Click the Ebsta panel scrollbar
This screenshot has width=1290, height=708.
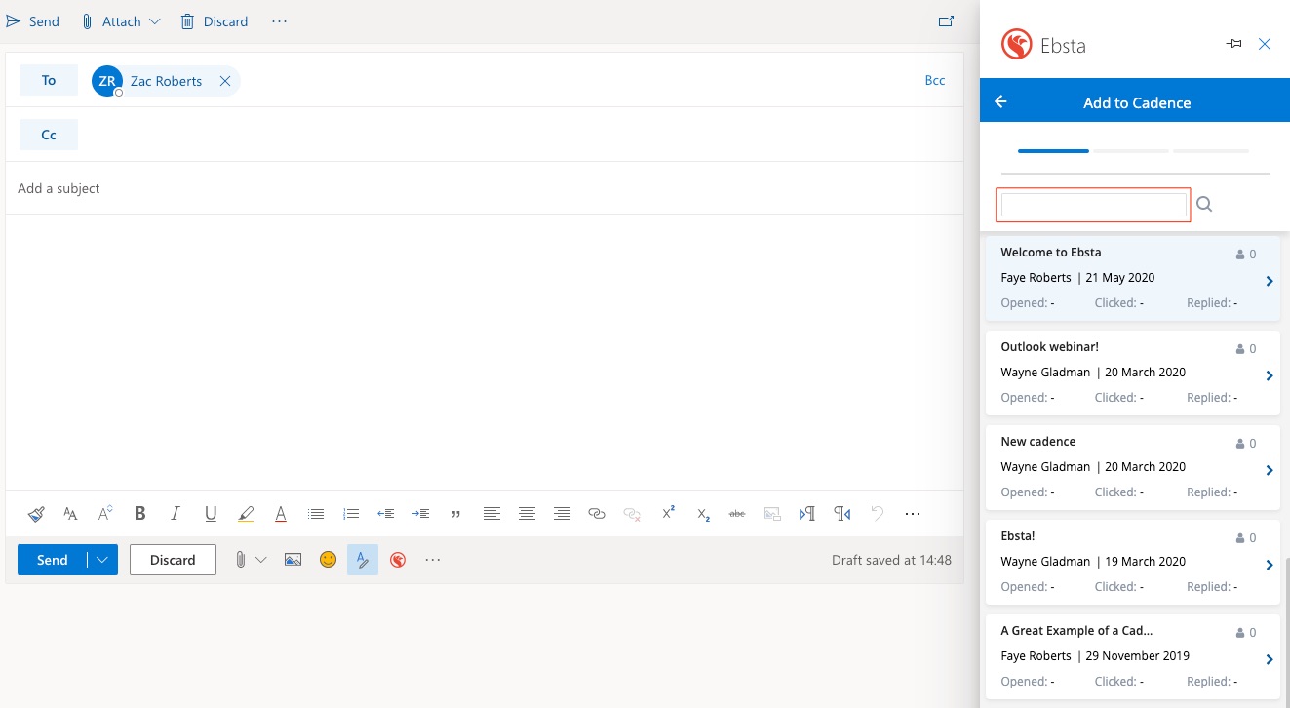tap(1287, 632)
